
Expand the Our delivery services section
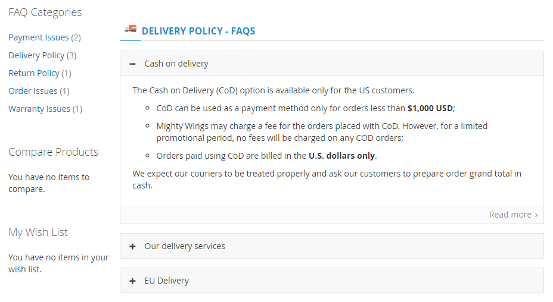[x=185, y=246]
